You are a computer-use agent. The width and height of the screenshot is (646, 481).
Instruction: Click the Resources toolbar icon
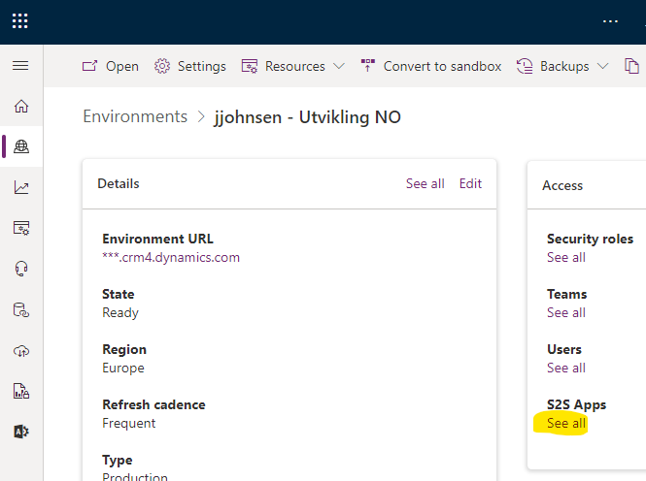pyautogui.click(x=250, y=66)
